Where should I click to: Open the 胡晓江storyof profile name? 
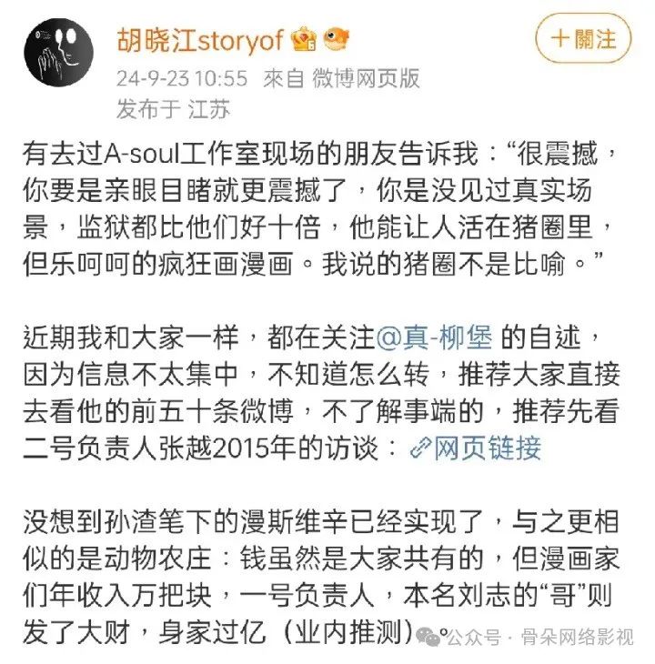200,41
